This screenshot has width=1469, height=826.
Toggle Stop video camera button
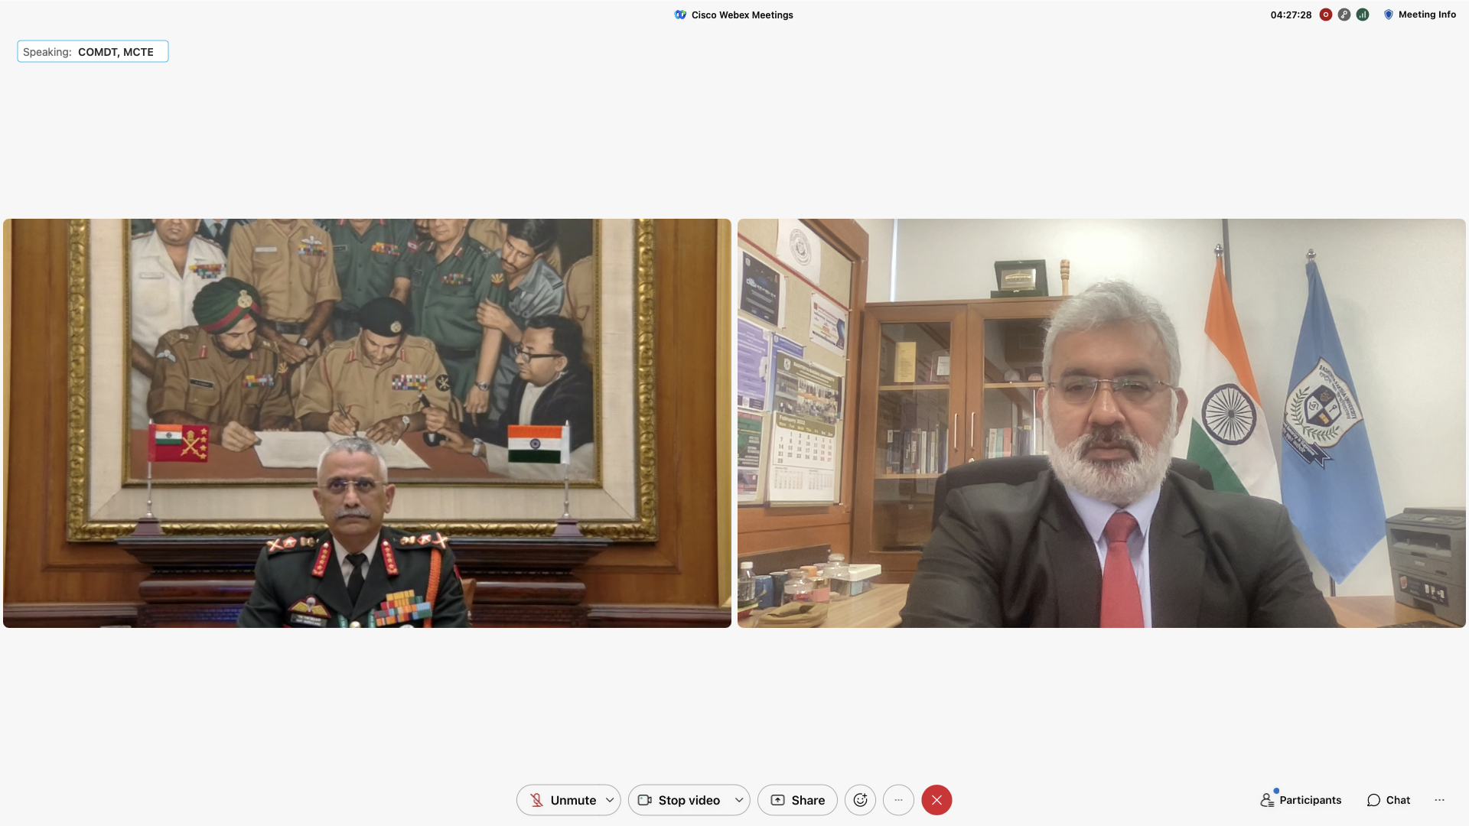[679, 800]
